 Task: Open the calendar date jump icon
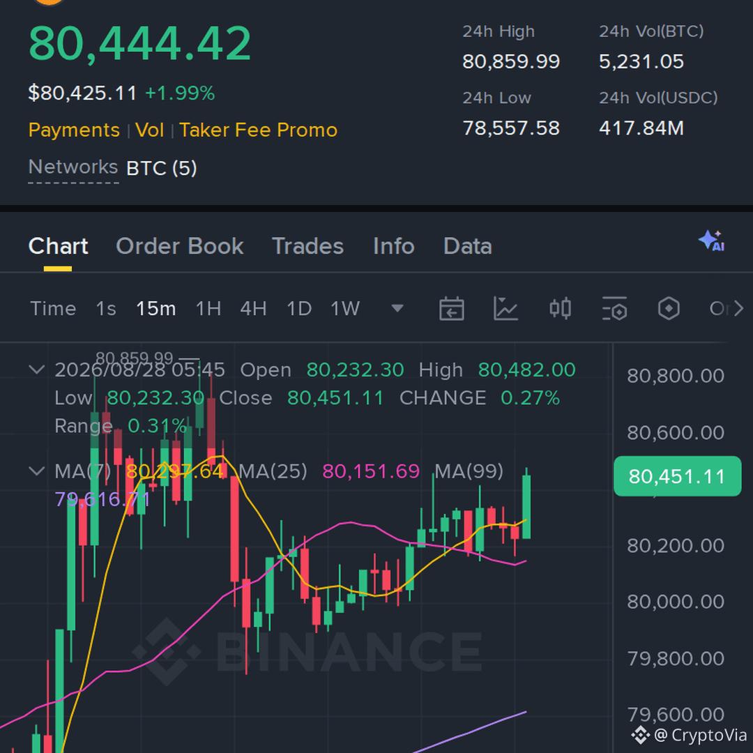pyautogui.click(x=451, y=308)
